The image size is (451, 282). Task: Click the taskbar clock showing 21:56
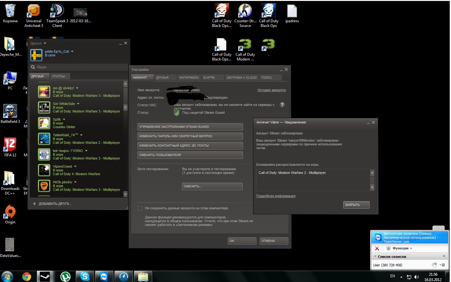click(433, 277)
